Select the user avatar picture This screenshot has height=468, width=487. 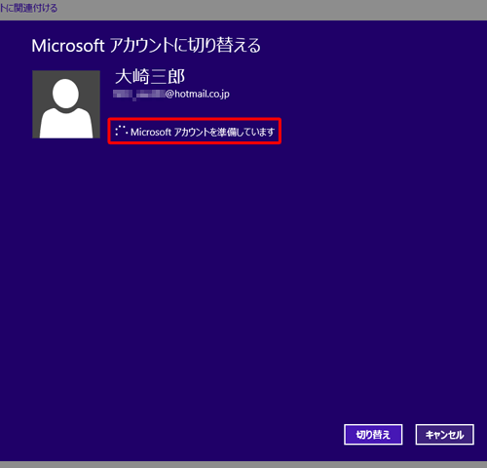click(66, 104)
